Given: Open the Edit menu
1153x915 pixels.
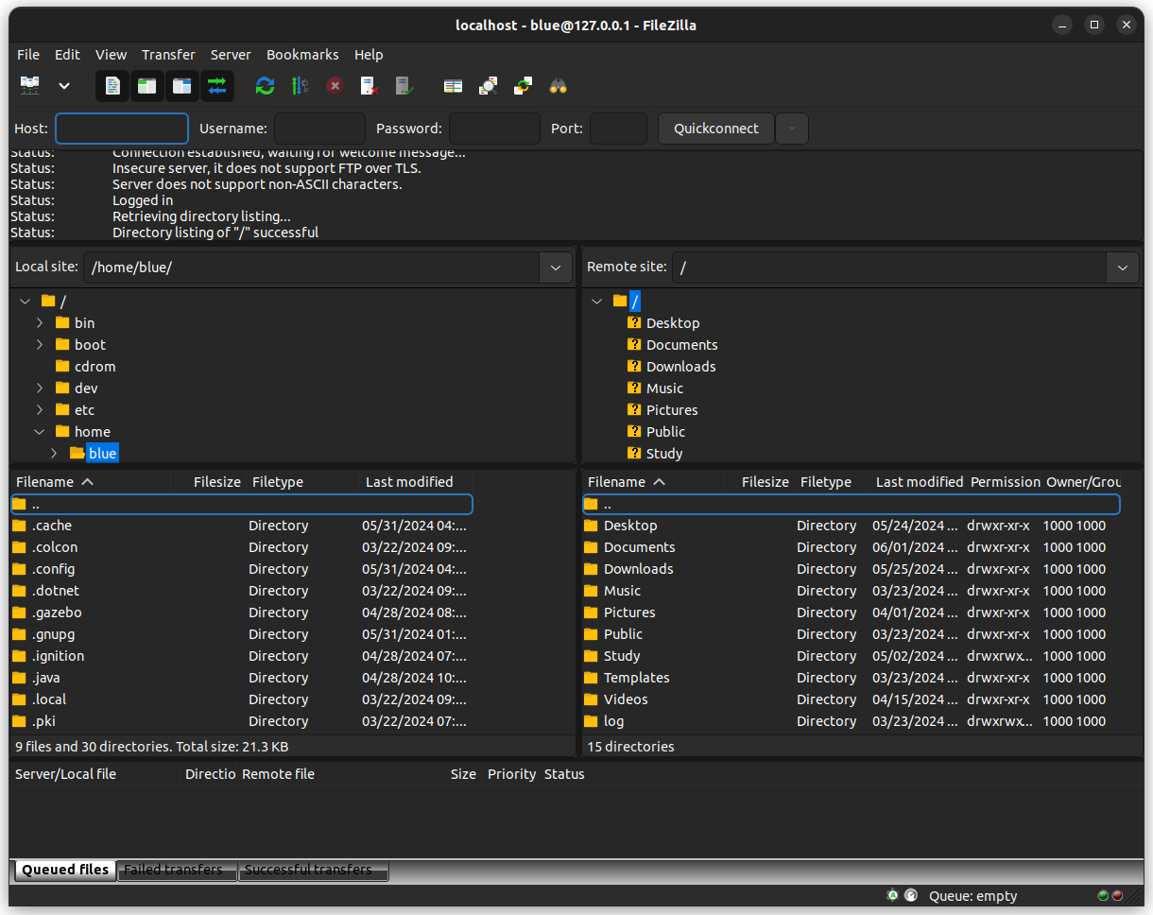Looking at the screenshot, I should [x=67, y=55].
